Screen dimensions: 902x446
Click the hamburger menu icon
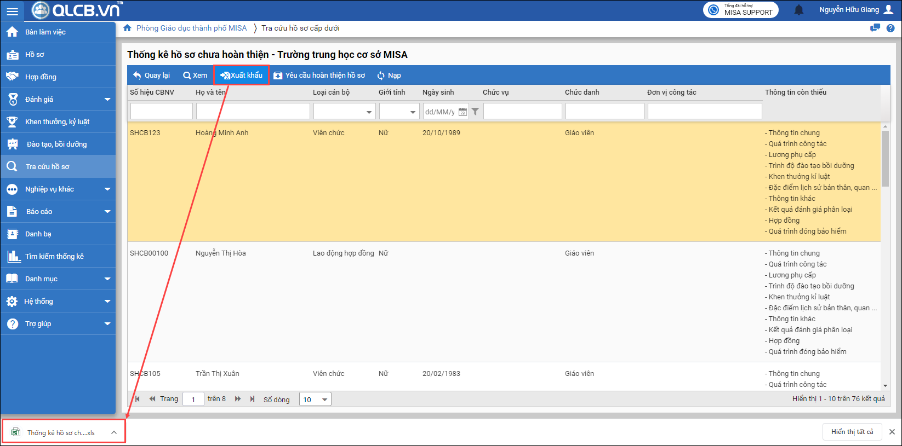click(x=12, y=11)
